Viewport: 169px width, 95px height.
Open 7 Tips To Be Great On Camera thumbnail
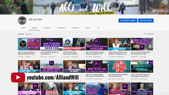74,66
